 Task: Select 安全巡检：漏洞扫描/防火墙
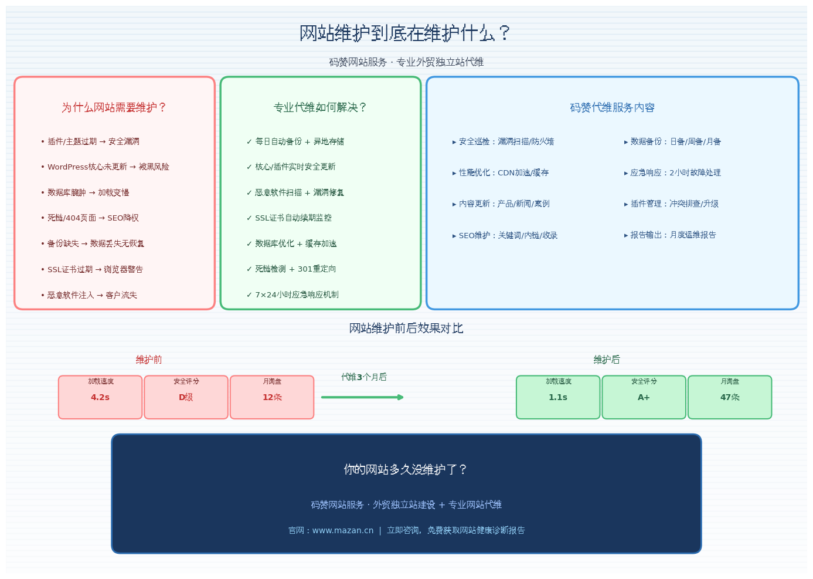[x=503, y=141]
